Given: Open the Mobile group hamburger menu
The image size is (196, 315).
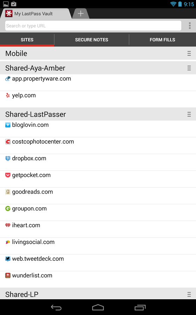Looking at the screenshot, I should click(x=189, y=54).
